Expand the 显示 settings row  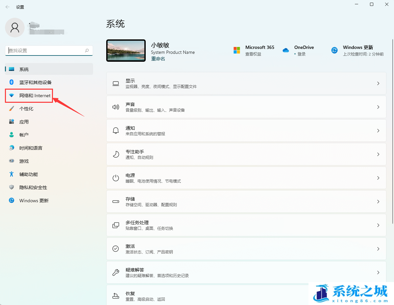click(x=246, y=83)
